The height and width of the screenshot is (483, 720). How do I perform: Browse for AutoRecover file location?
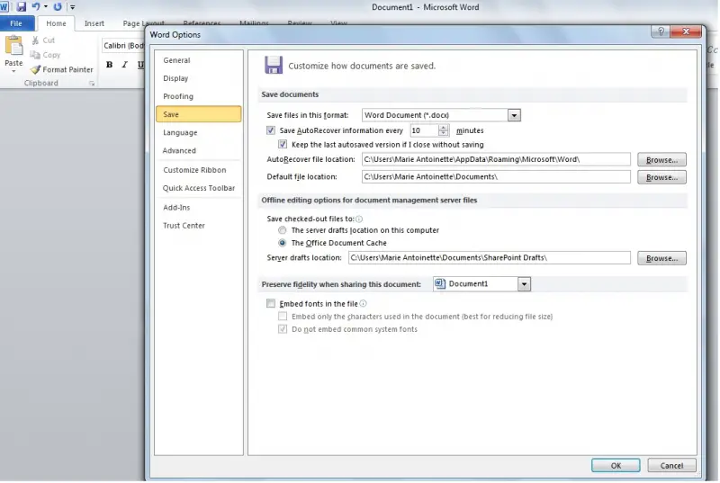[661, 160]
